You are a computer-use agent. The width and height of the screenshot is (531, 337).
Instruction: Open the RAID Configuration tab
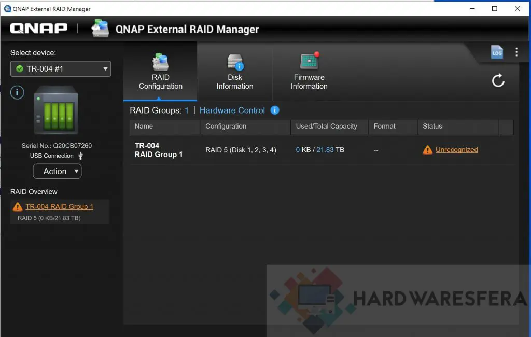pyautogui.click(x=161, y=72)
